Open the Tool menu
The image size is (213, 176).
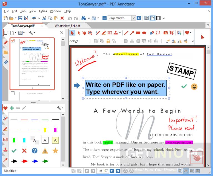[23, 11]
